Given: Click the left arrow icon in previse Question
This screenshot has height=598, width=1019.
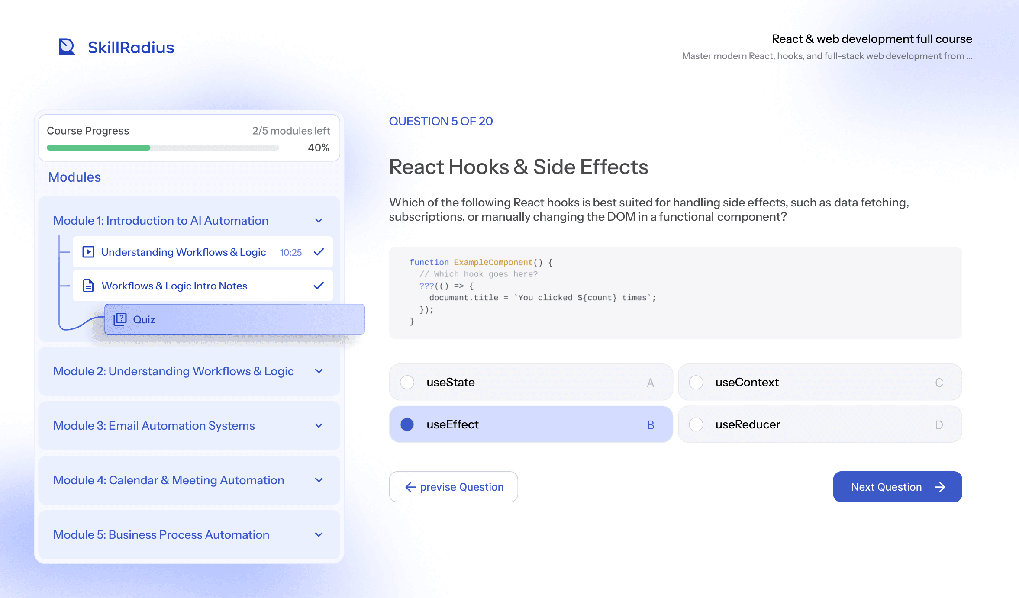Looking at the screenshot, I should click(x=410, y=487).
